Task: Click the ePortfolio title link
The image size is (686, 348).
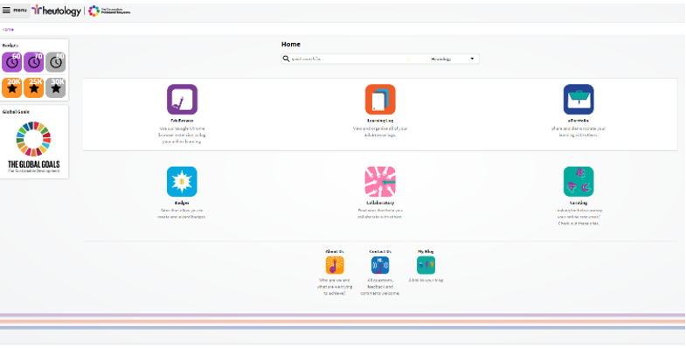Action: tap(579, 121)
